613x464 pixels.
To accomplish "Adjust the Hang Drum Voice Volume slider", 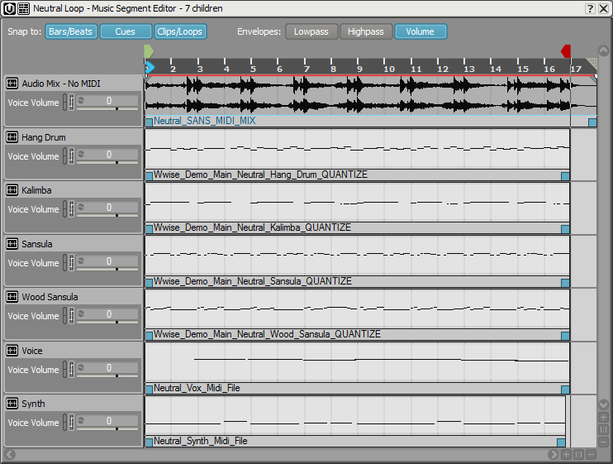I will point(107,162).
